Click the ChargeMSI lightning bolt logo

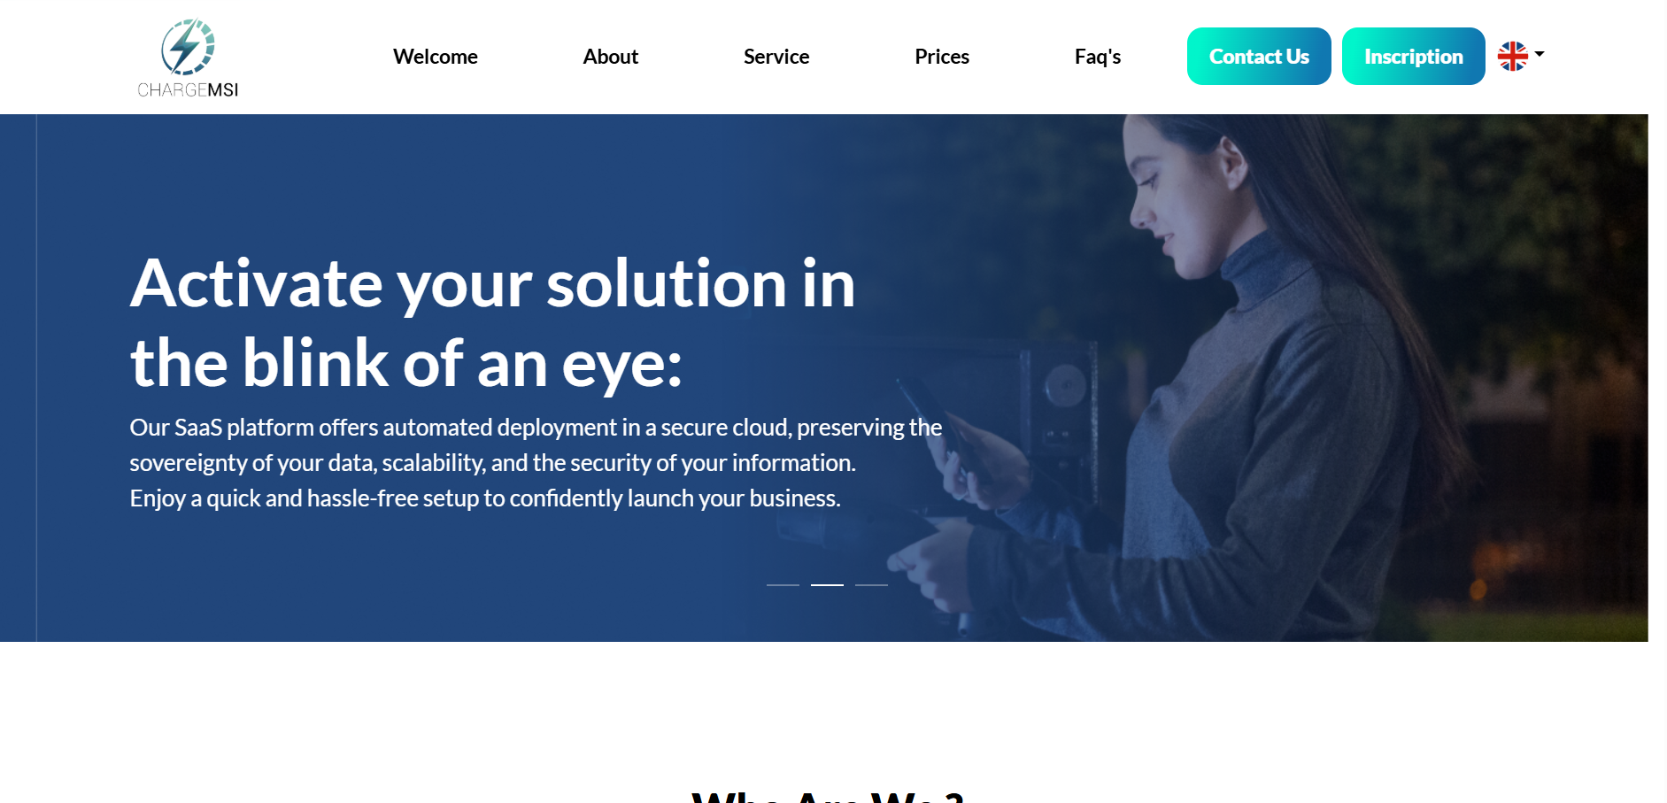click(x=188, y=47)
